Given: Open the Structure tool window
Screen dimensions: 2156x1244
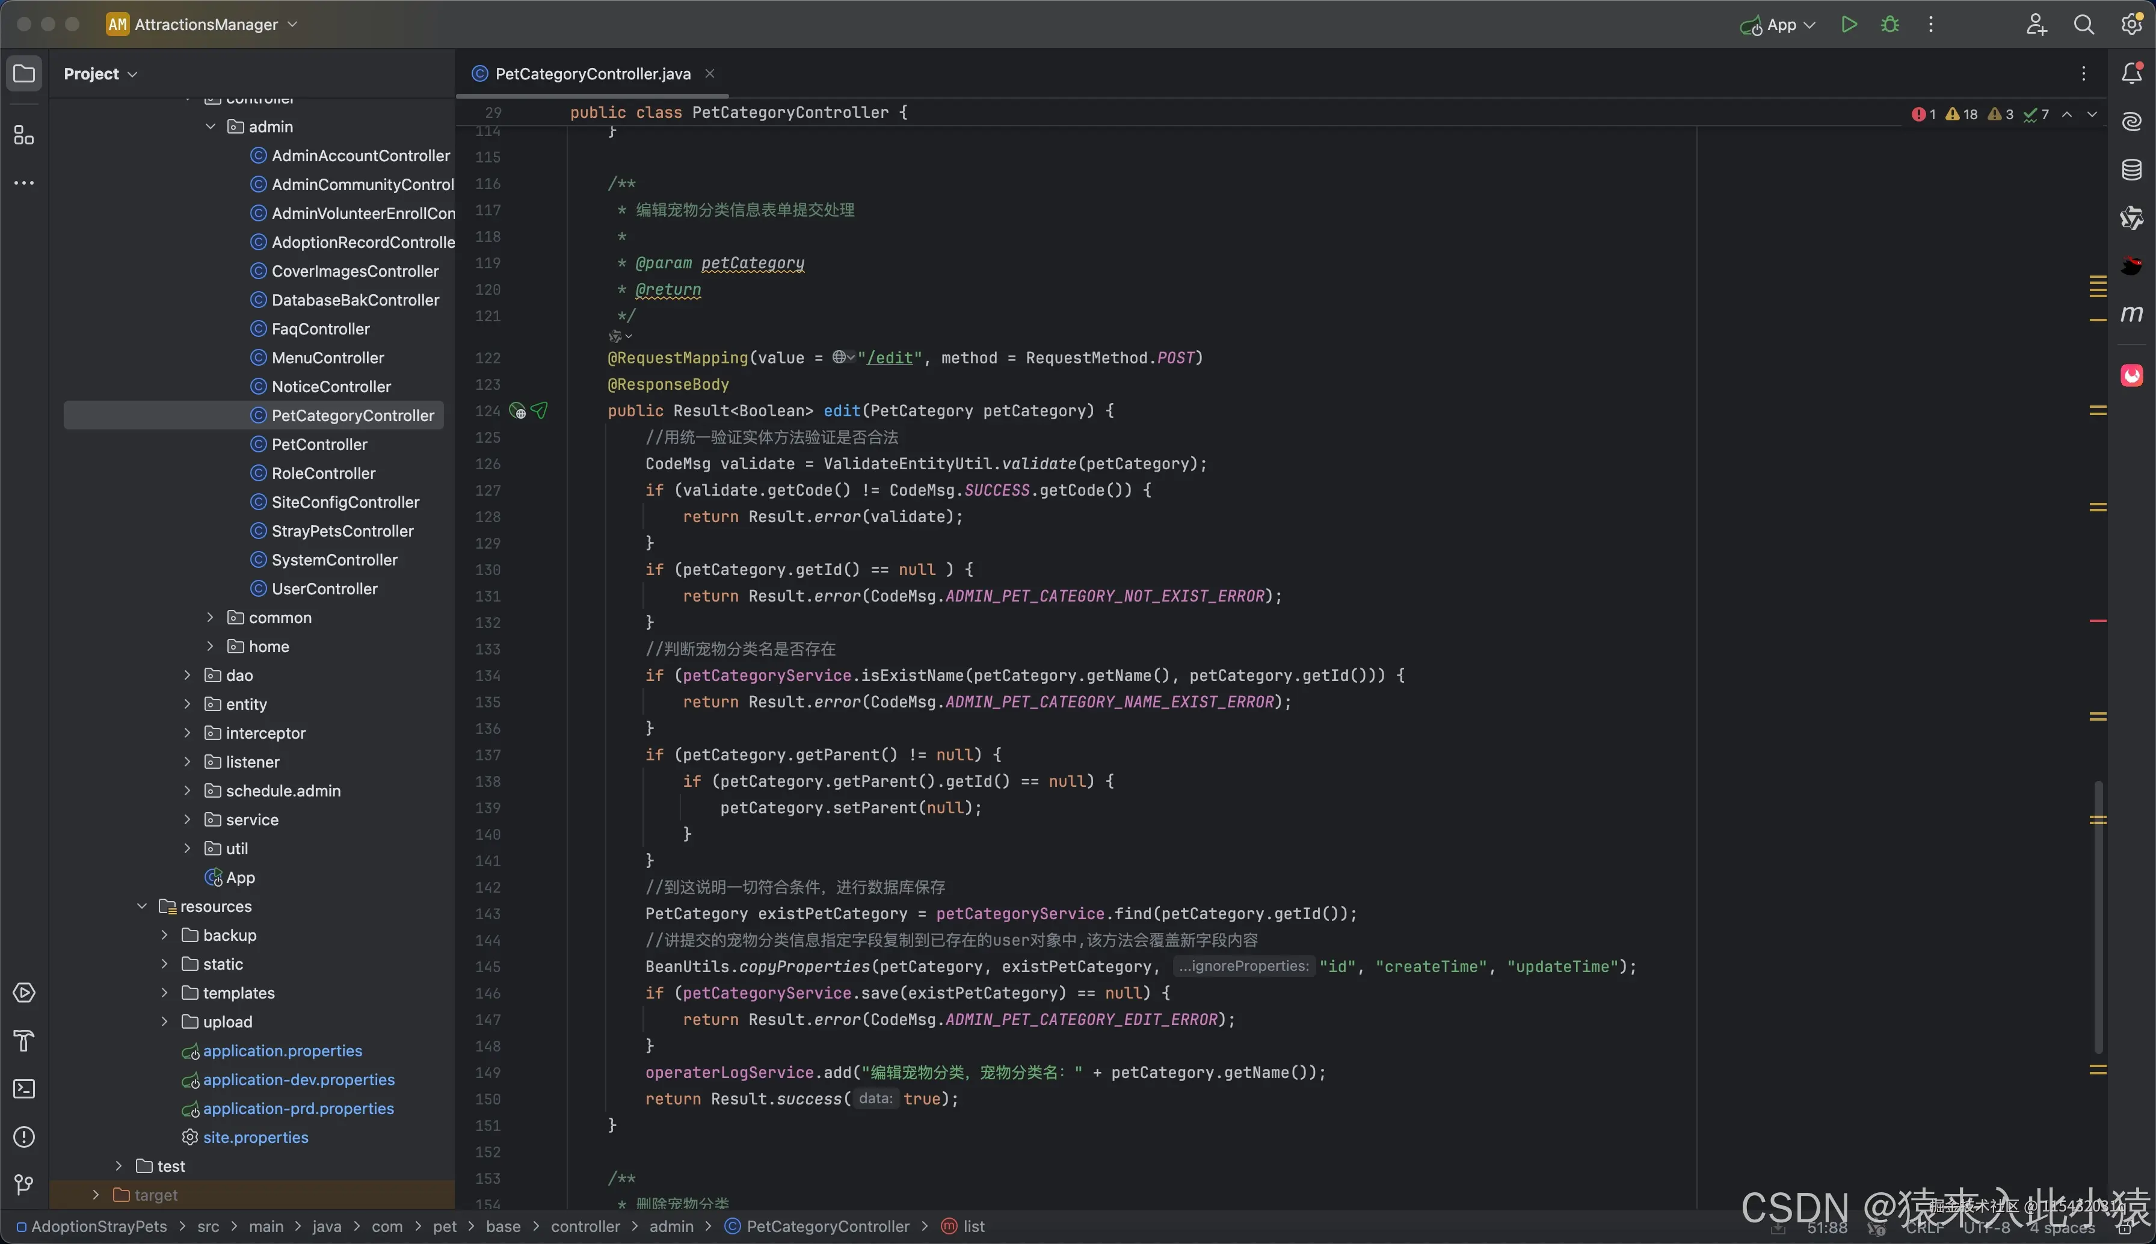Looking at the screenshot, I should tap(24, 135).
